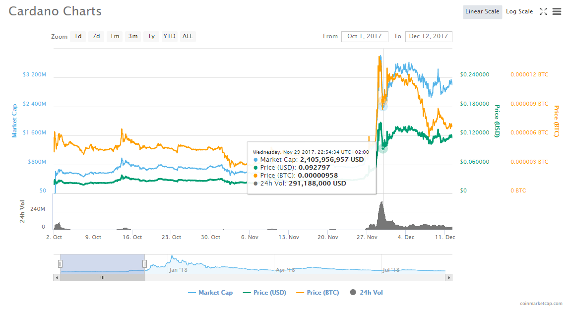
Task: Click the navigator's right arrow icon
Action: coord(449,277)
